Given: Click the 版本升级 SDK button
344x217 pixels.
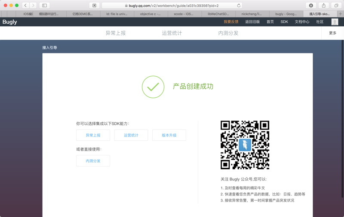Looking at the screenshot, I should point(169,135).
